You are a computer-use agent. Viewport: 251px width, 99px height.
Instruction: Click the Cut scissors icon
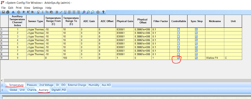[x=43, y=12]
